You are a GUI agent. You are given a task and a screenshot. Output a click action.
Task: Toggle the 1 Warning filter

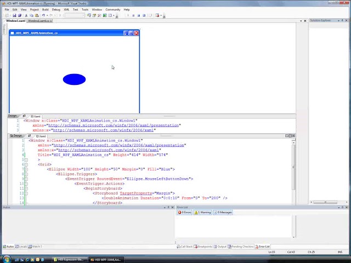coord(202,212)
